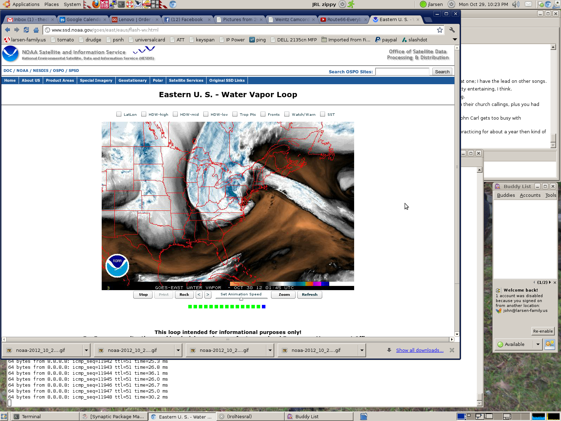561x421 pixels.
Task: Click the volume speaker icon in the tray
Action: [515, 4]
